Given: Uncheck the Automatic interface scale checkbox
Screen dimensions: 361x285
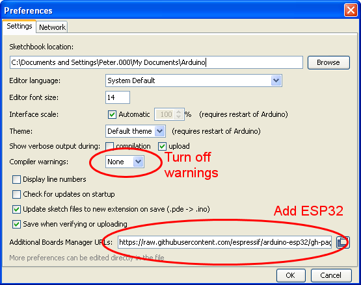Looking at the screenshot, I should [x=112, y=114].
